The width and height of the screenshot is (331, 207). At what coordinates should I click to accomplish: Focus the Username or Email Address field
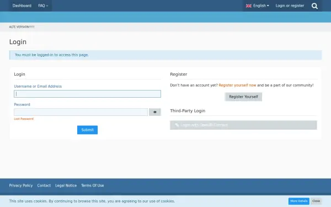point(87,94)
